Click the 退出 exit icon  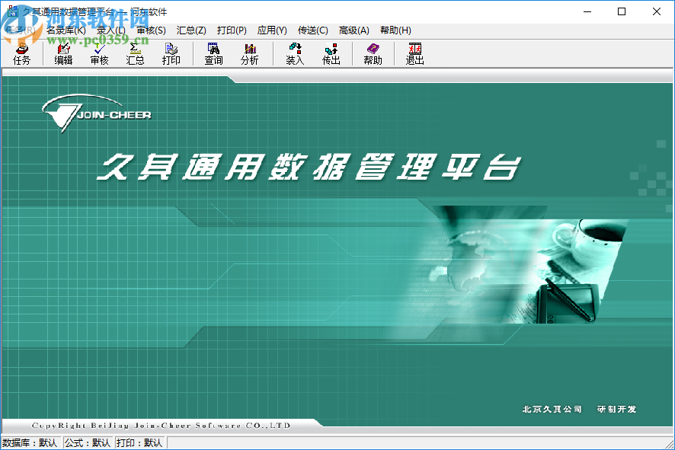[414, 54]
